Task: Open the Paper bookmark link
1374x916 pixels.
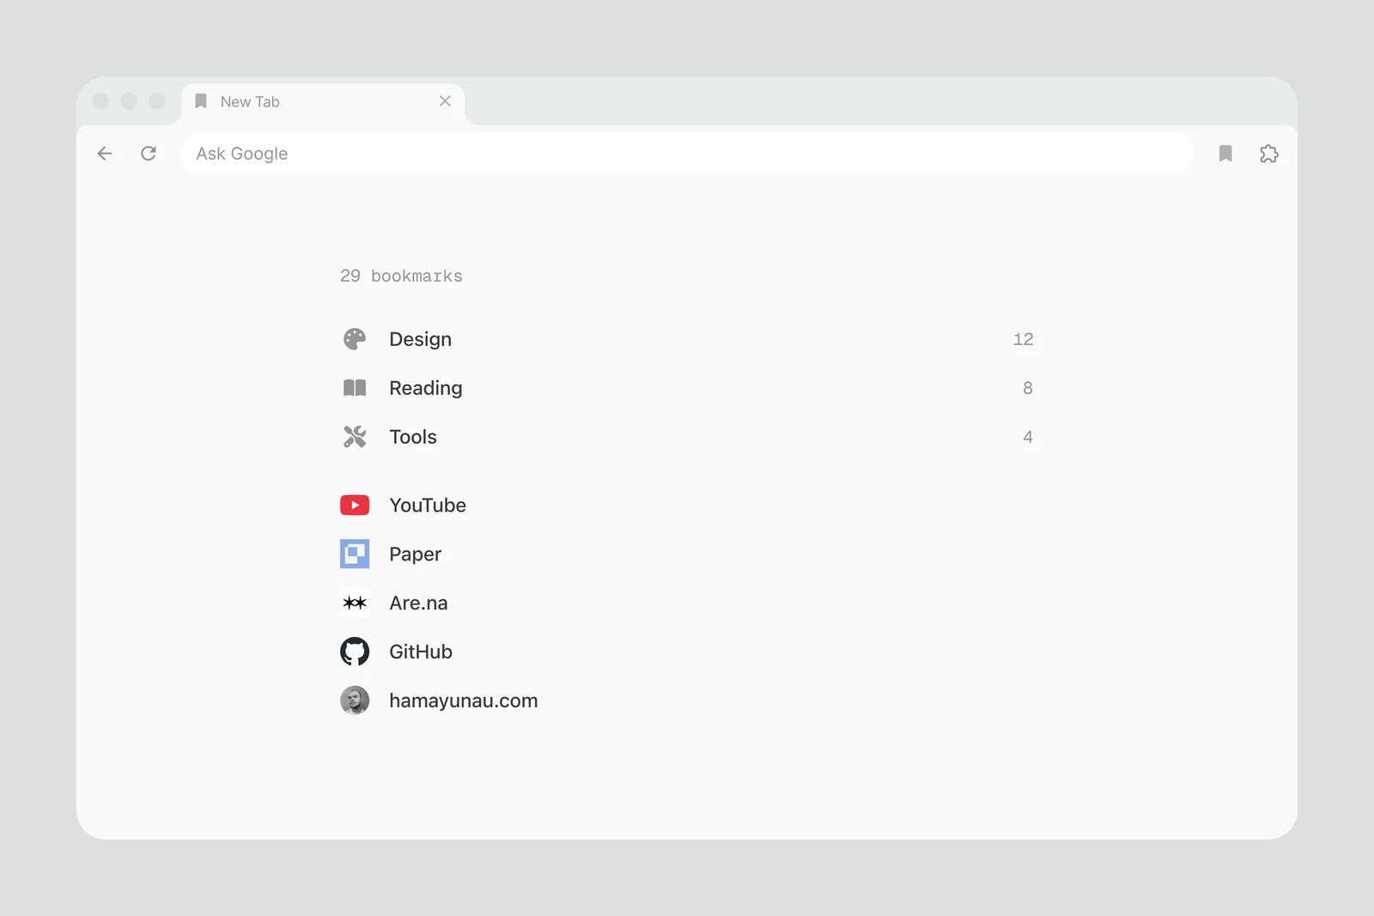Action: pos(687,554)
